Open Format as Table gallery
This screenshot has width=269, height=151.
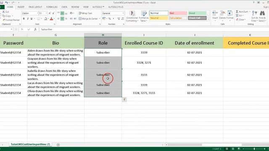coord(144,16)
